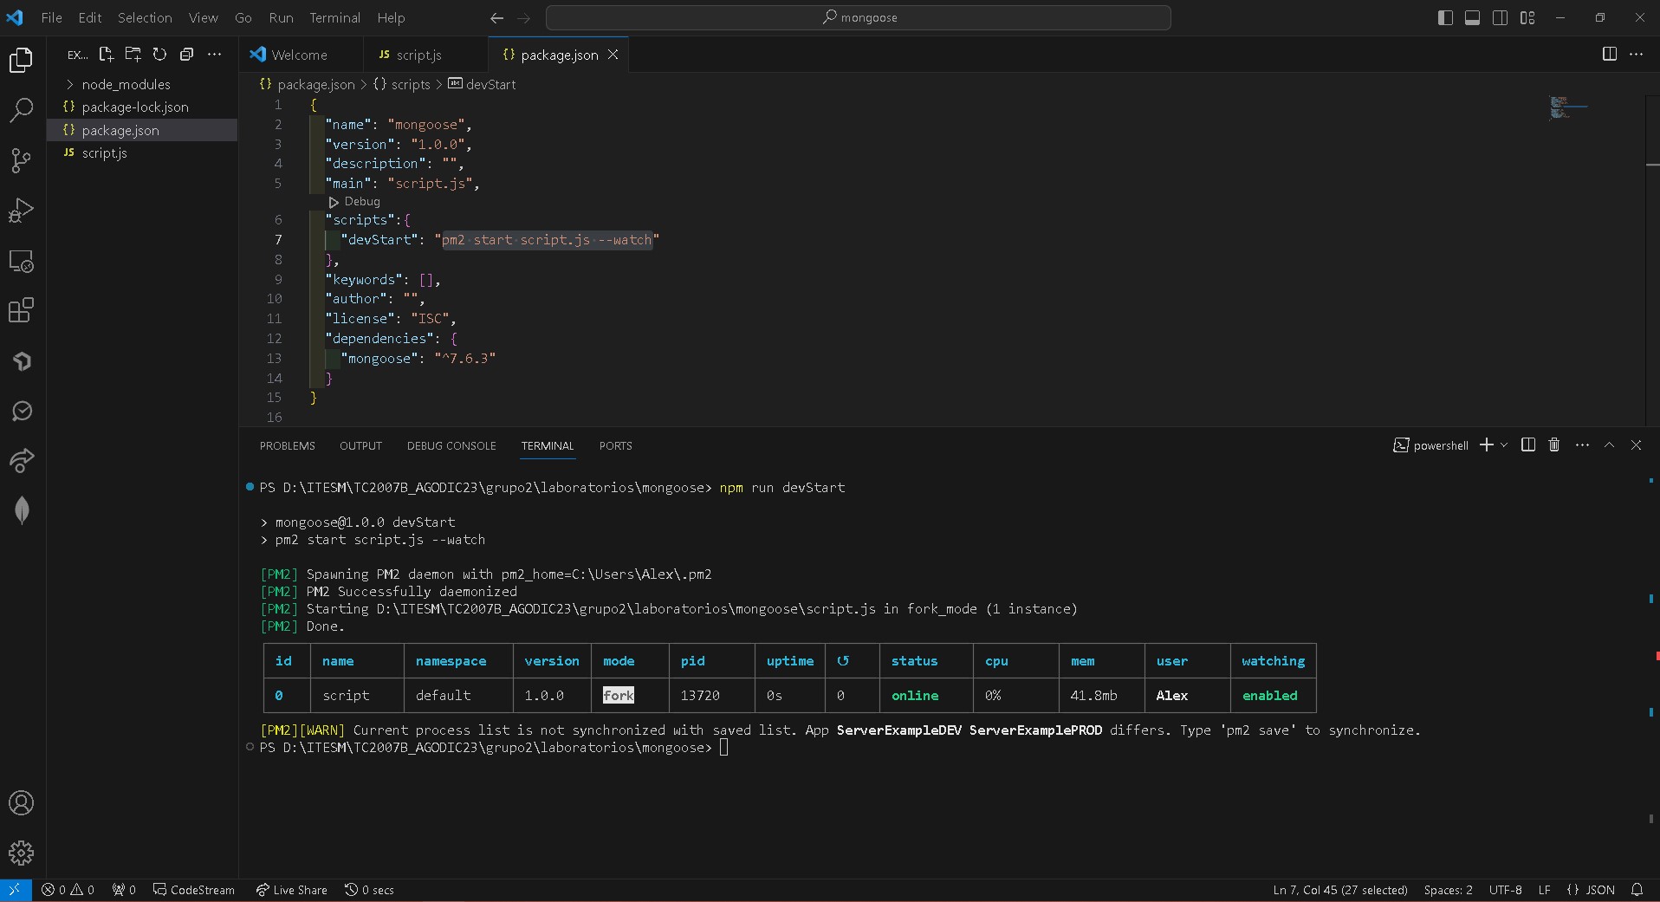The height and width of the screenshot is (902, 1660).
Task: Open the Live Share activity bar icon
Action: coord(22,460)
